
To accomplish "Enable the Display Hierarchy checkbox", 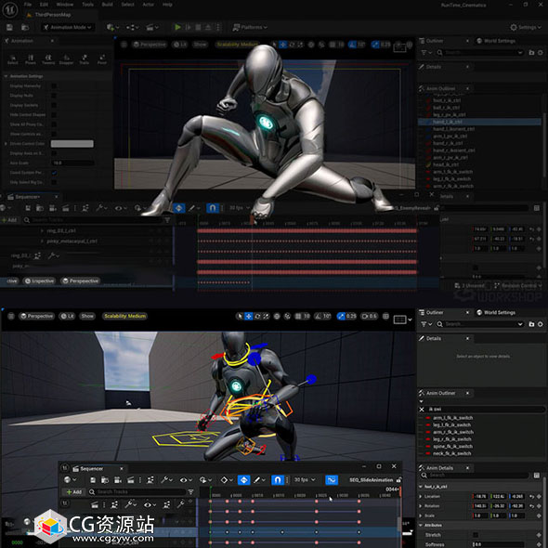I will 54,86.
